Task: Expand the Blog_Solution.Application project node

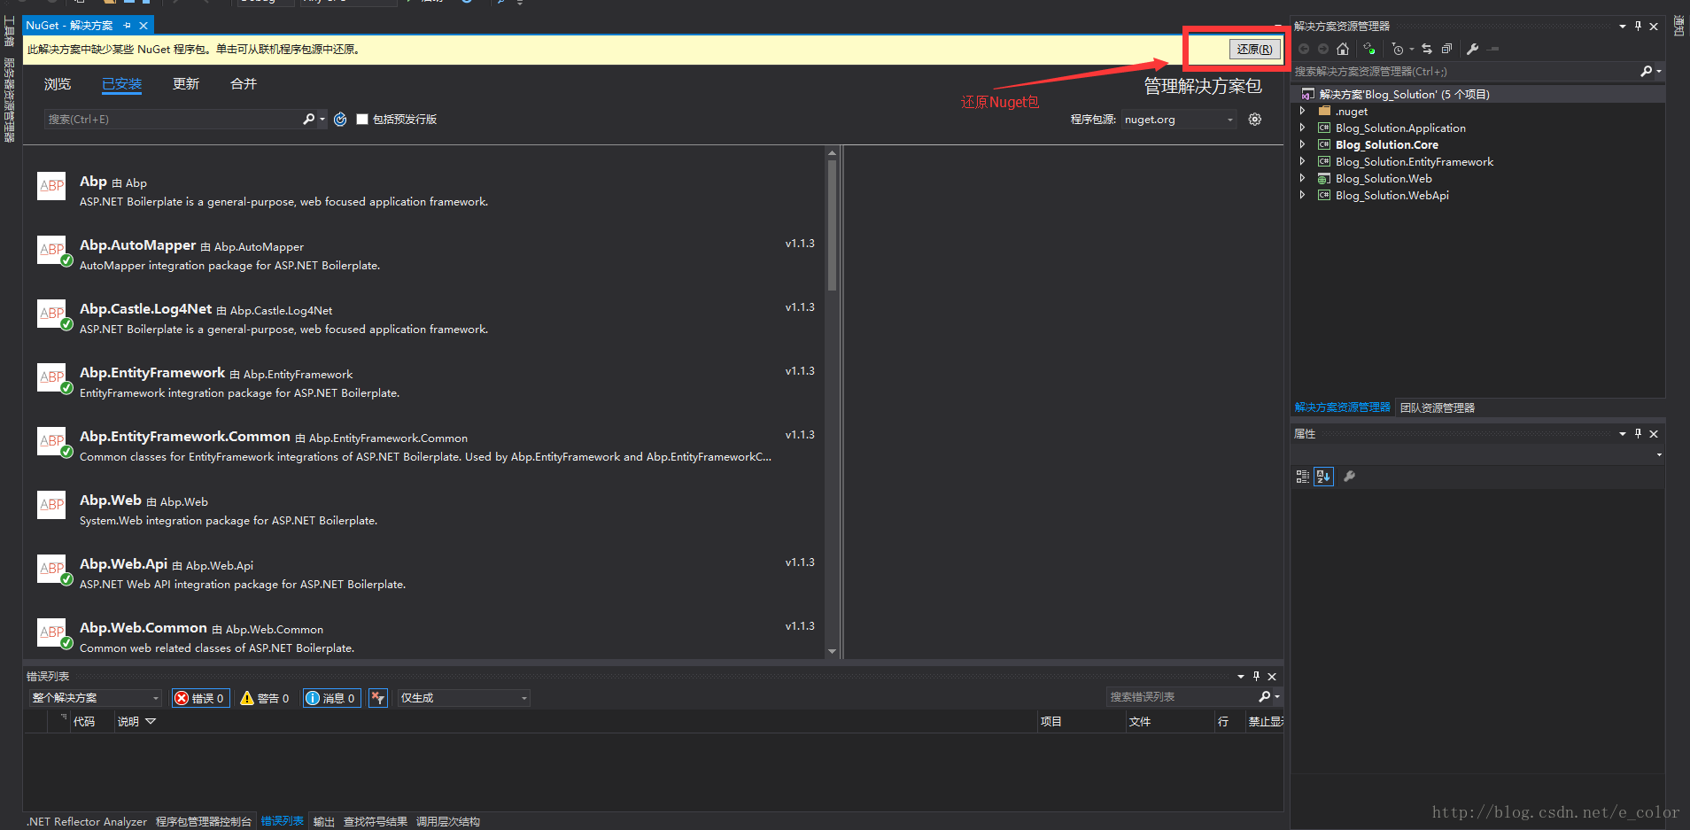Action: pos(1302,128)
